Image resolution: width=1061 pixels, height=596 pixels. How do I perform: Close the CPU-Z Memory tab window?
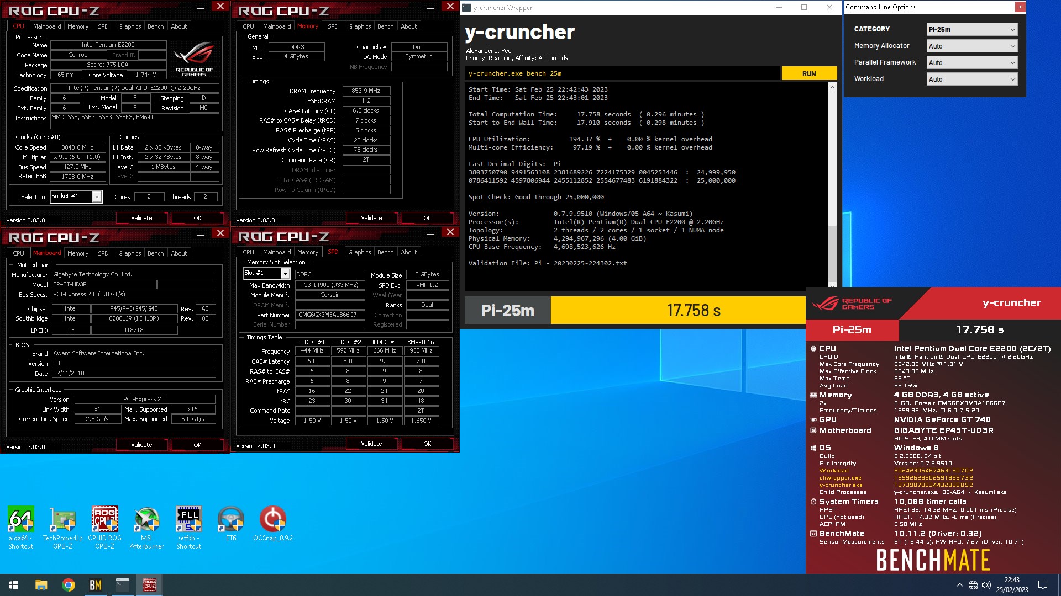(450, 7)
